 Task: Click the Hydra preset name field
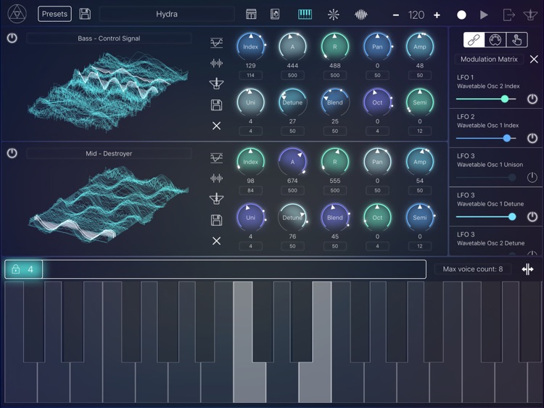(x=167, y=14)
